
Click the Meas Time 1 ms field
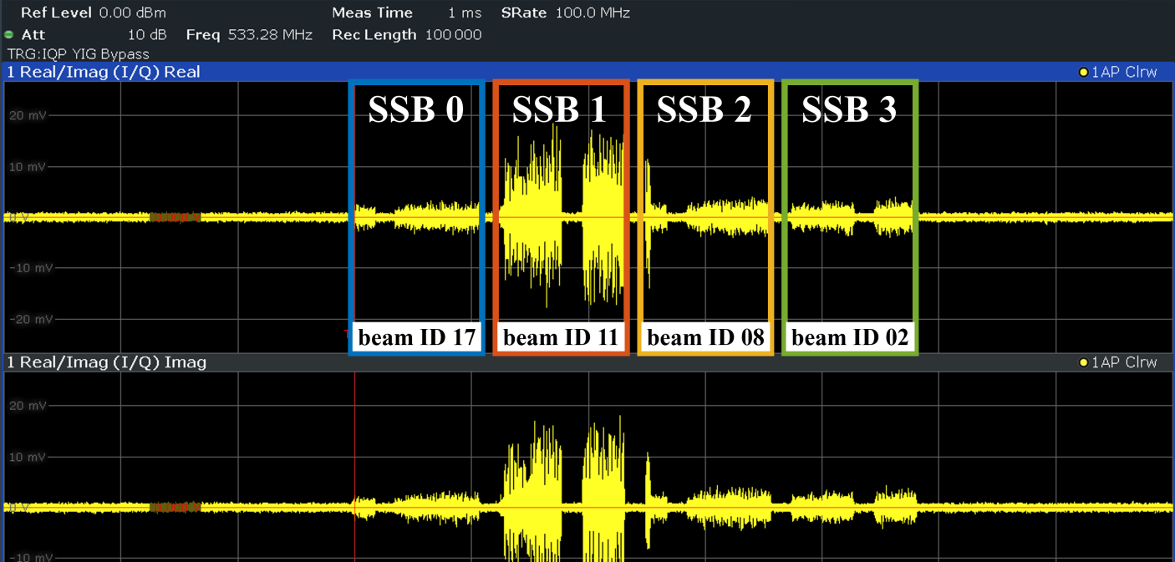pyautogui.click(x=406, y=13)
